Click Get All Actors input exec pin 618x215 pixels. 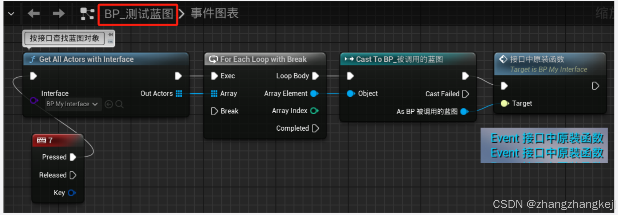(x=33, y=76)
